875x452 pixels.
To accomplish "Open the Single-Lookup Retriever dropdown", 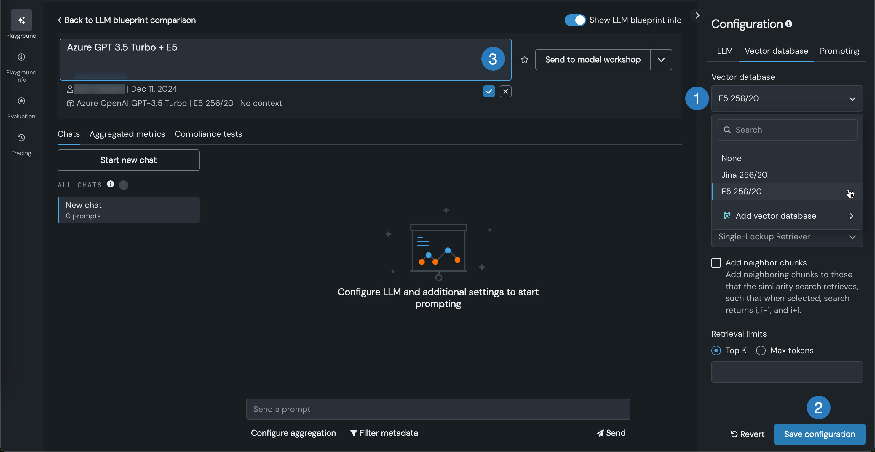I will pos(787,237).
